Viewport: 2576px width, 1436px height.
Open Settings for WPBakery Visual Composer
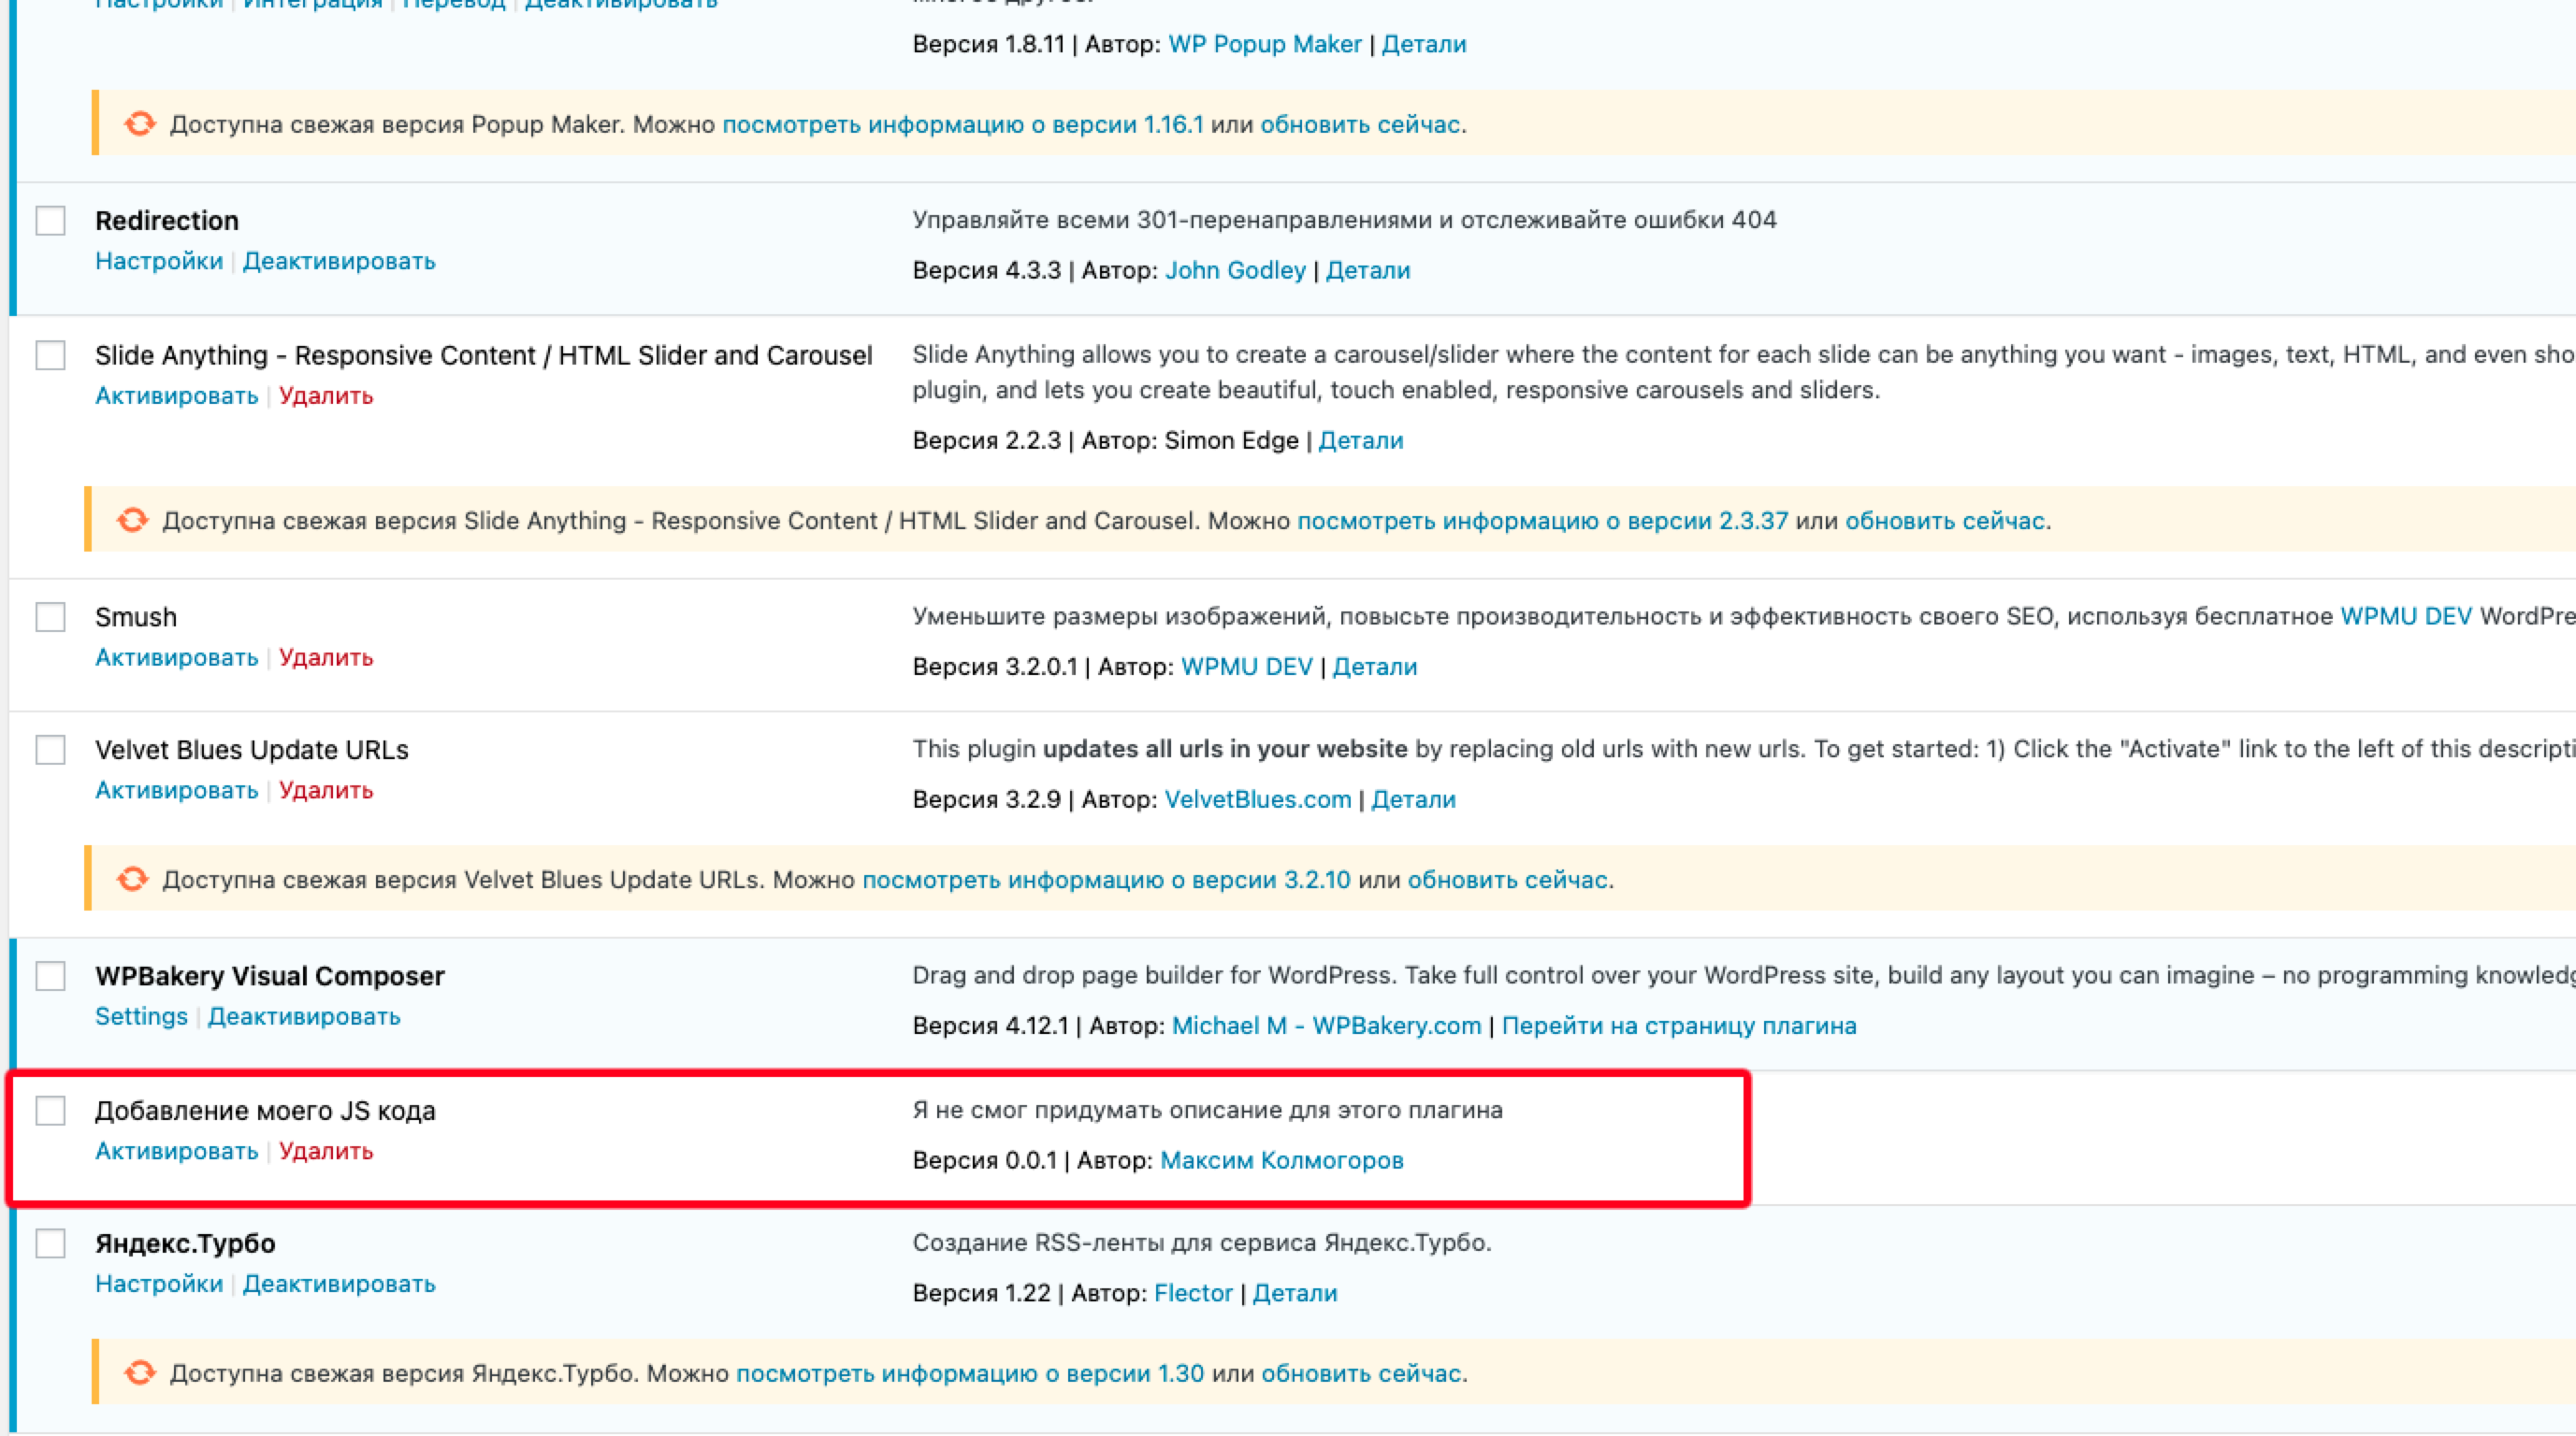(141, 1016)
